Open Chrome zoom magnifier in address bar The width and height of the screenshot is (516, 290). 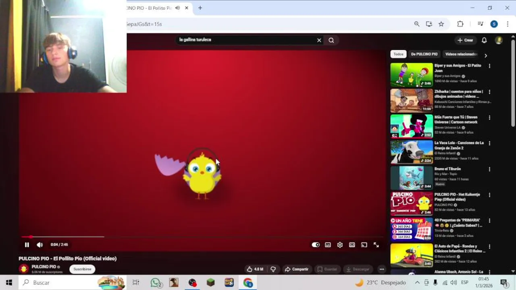coord(417,24)
